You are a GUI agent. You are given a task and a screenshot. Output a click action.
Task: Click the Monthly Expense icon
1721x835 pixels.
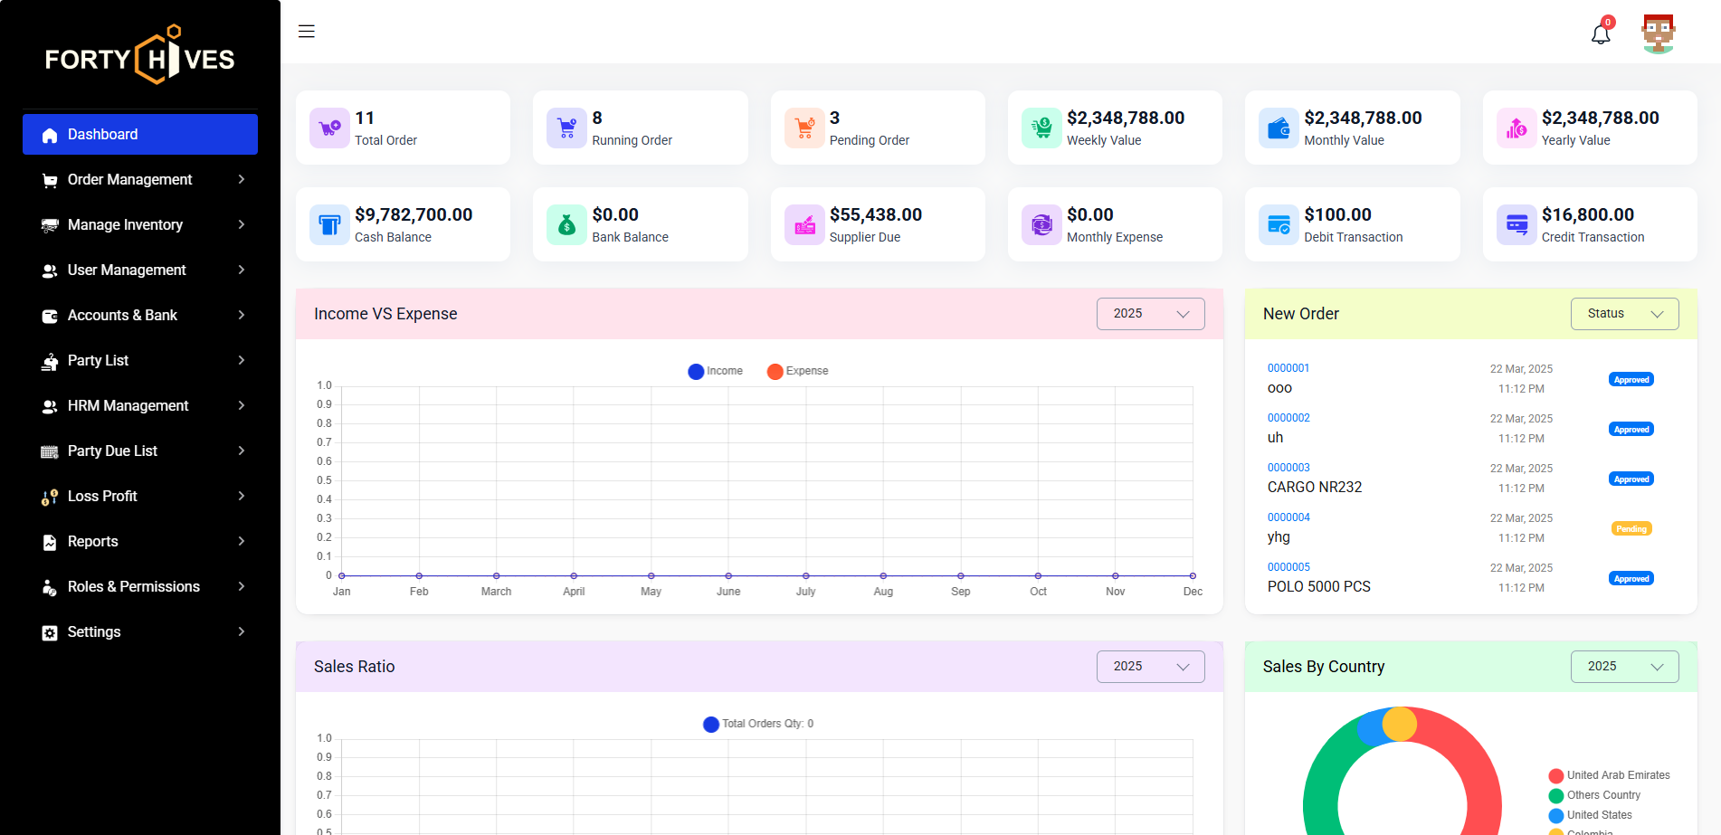click(x=1041, y=224)
